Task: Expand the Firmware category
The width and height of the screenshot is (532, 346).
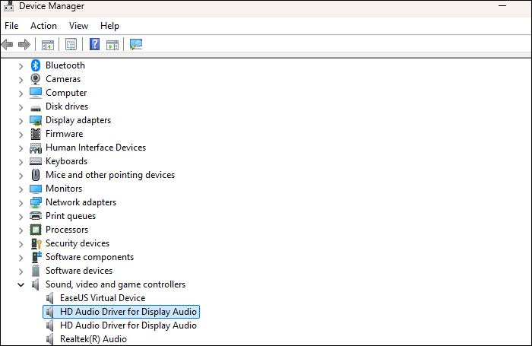Action: pyautogui.click(x=21, y=135)
